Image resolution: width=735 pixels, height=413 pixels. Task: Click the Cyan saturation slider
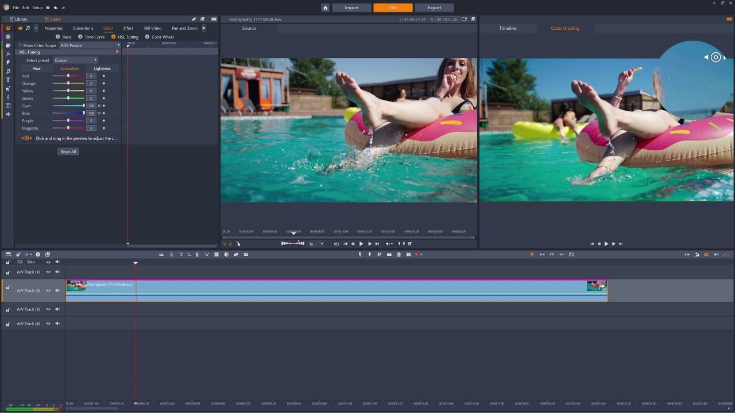pyautogui.click(x=68, y=106)
